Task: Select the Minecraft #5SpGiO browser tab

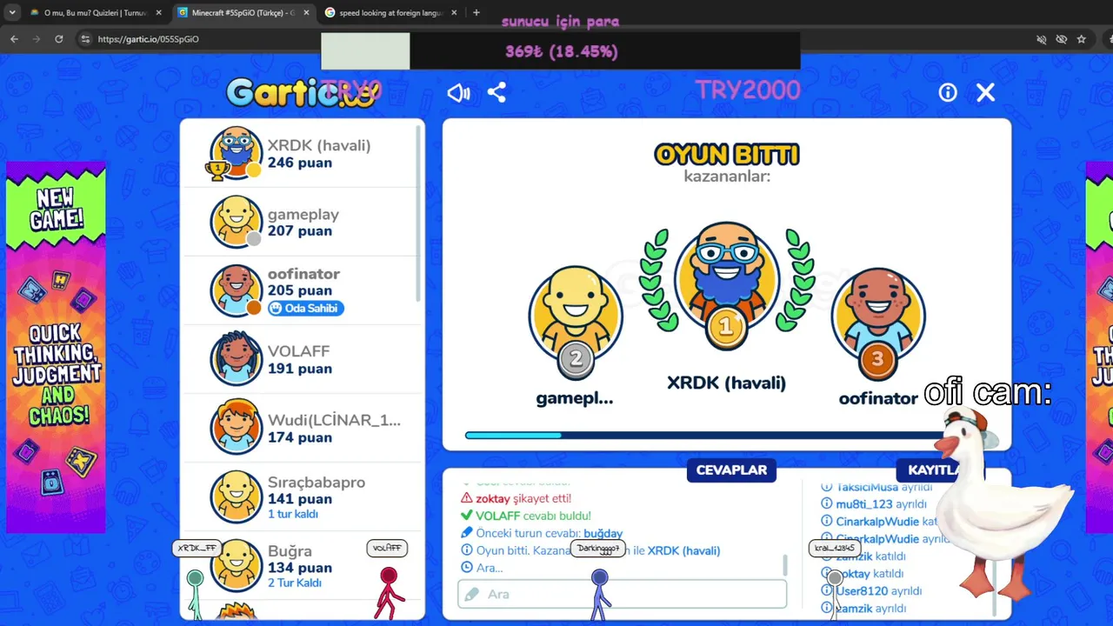Action: tap(243, 13)
